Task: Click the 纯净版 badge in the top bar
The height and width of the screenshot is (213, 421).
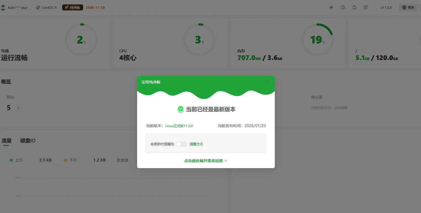Action: point(72,7)
